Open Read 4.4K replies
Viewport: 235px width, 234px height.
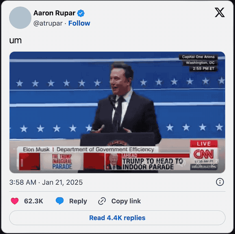point(117,218)
